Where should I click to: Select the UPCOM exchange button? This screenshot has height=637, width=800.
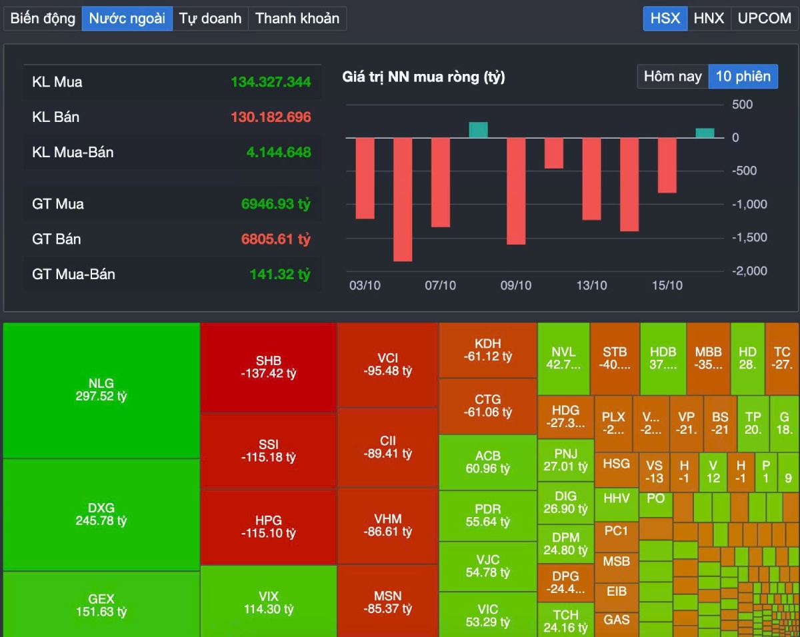tap(764, 18)
